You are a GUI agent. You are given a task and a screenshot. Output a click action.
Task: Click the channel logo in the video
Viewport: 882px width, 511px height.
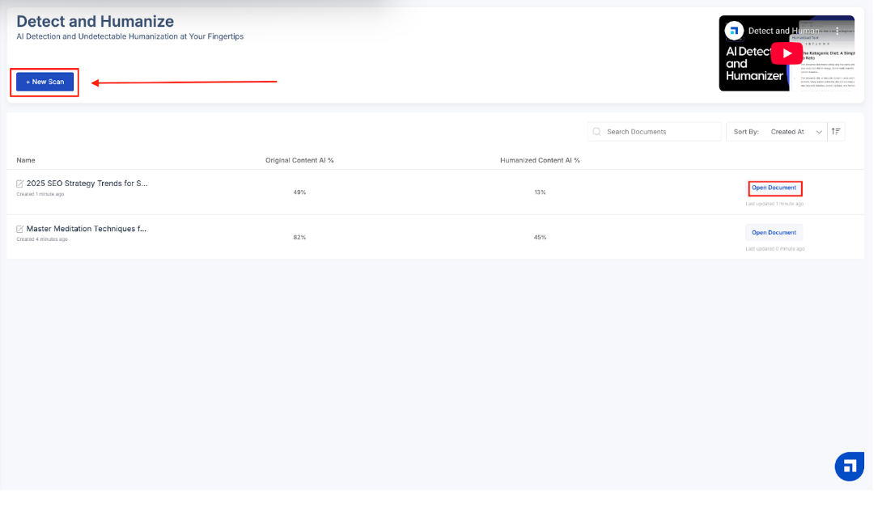734,31
